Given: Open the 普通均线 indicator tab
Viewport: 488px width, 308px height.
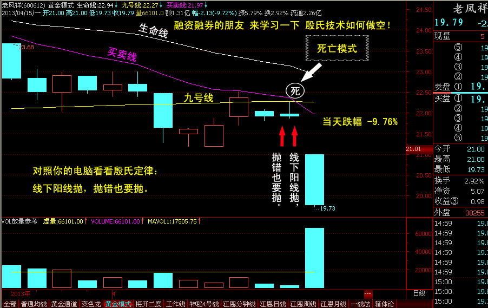Looking at the screenshot, I should coord(32,304).
